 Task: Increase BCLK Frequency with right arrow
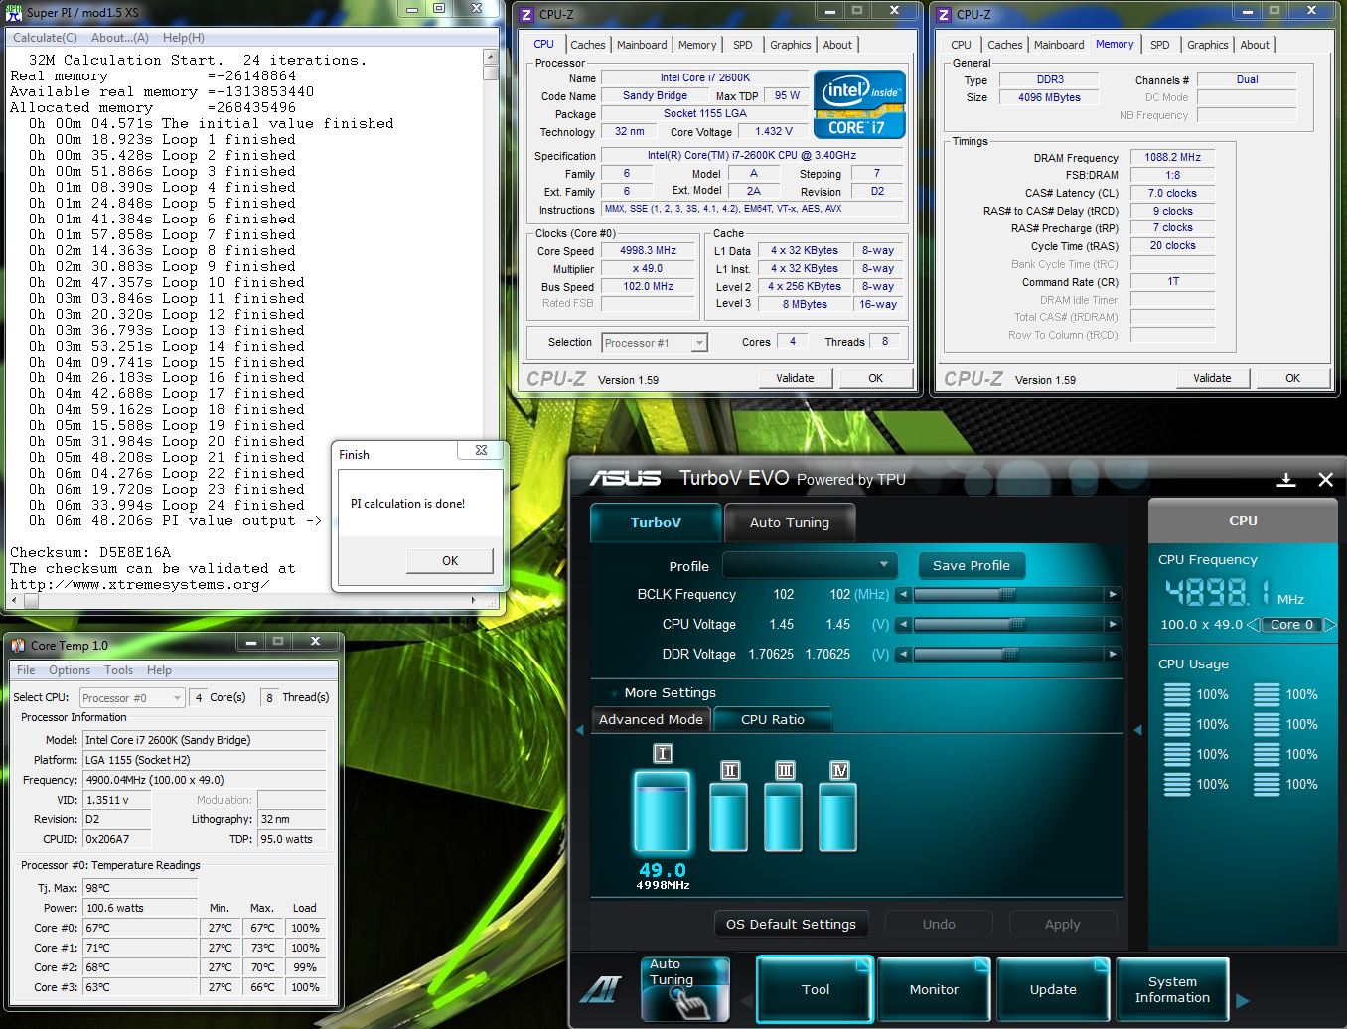click(1113, 595)
